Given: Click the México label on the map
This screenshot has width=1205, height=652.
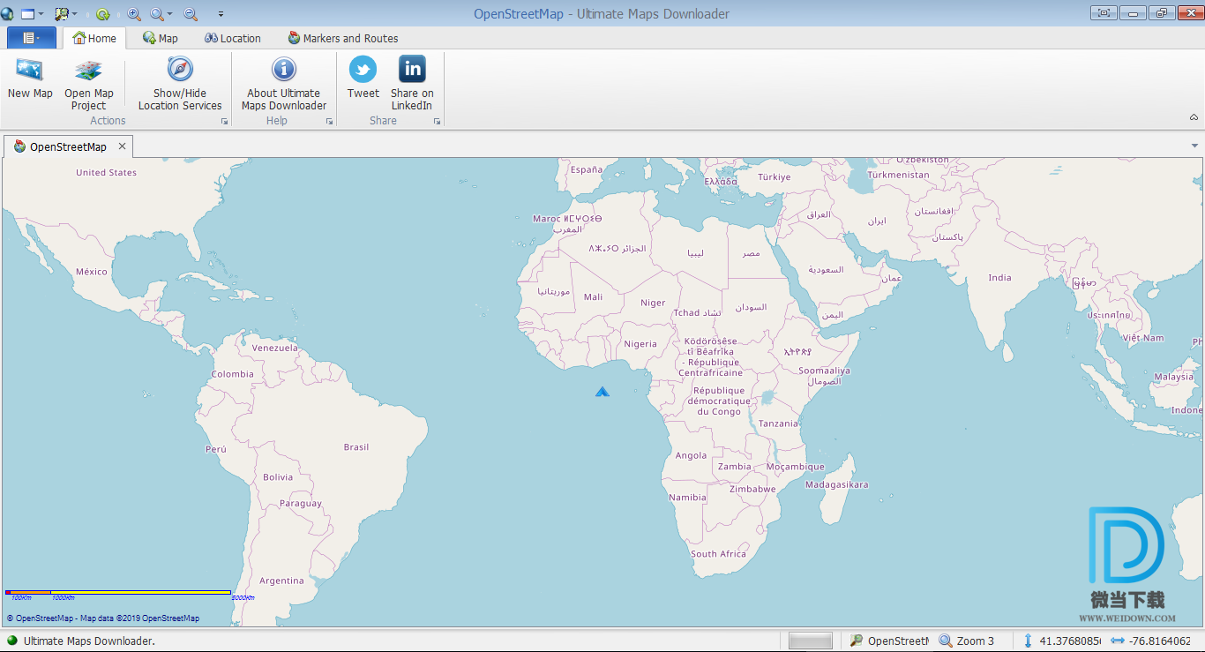Looking at the screenshot, I should point(91,272).
